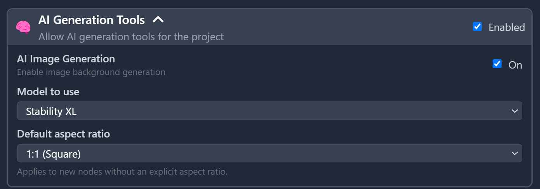
Task: Click the Enable image background generation description
Action: (91, 72)
